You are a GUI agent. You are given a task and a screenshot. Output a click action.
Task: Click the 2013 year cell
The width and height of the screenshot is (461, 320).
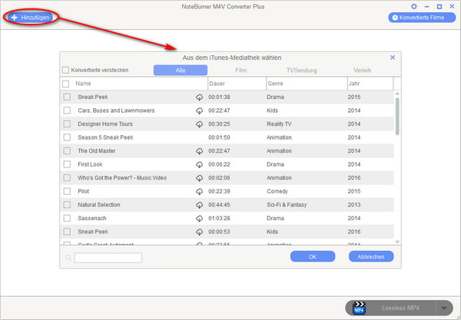pyautogui.click(x=354, y=205)
